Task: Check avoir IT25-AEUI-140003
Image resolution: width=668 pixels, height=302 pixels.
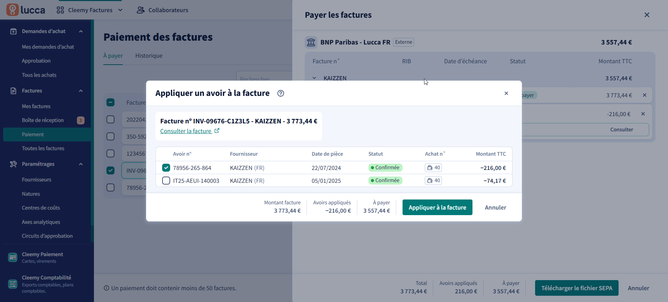Action: click(x=166, y=181)
